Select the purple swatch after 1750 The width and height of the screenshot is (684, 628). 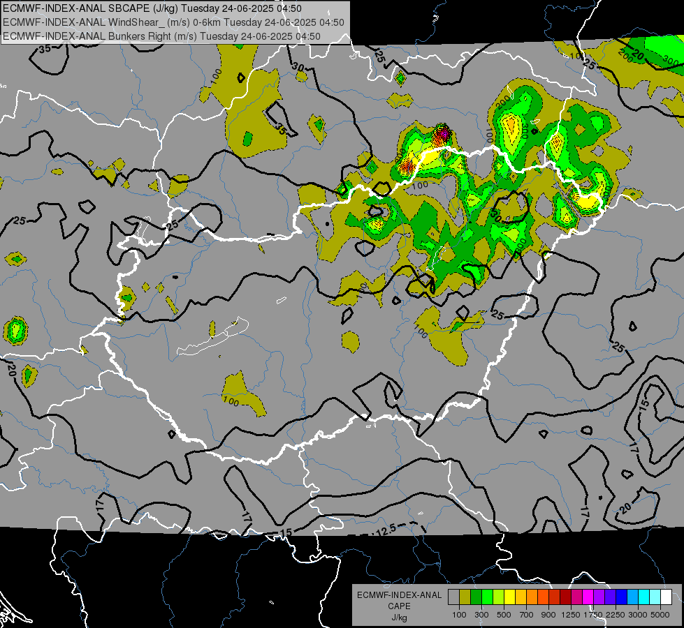pos(599,597)
